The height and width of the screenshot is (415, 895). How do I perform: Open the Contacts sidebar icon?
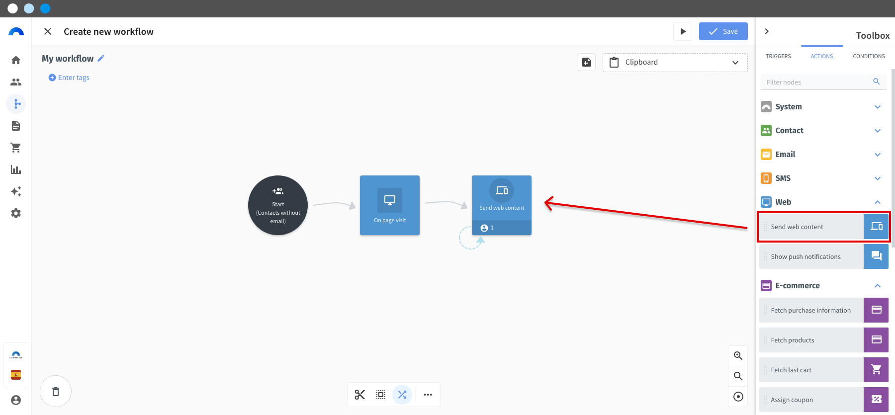(16, 82)
